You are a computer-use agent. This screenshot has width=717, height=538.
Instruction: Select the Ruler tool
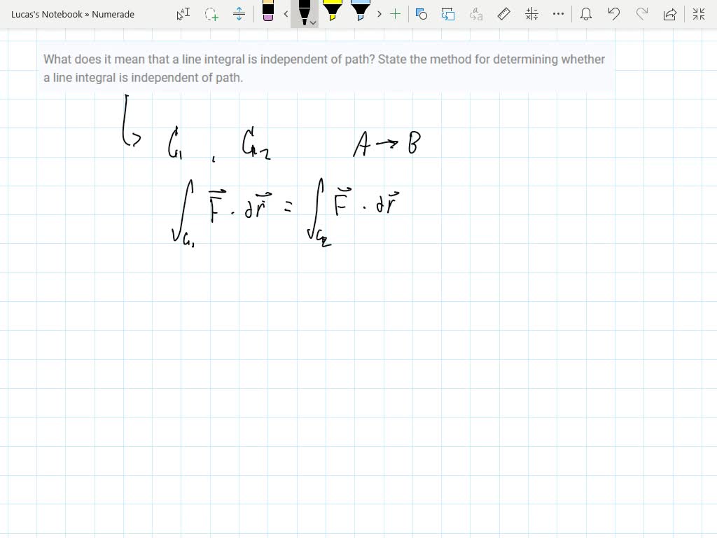click(503, 14)
